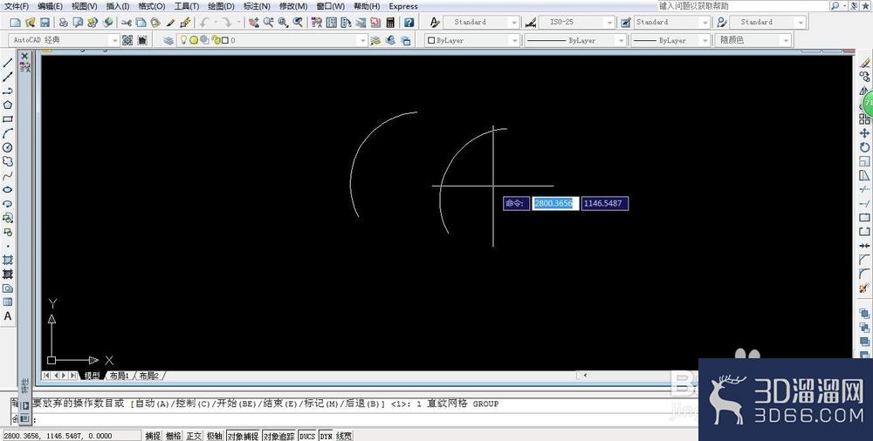Screen dimensions: 873x441
Task: Select the Circle drawing tool
Action: [8, 147]
